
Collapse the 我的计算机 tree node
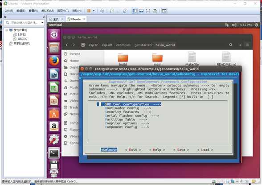tap(7, 30)
